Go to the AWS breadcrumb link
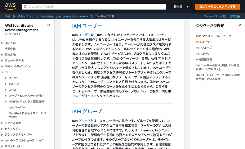Image resolution: width=245 pixels, height=149 pixels. pos(8,16)
